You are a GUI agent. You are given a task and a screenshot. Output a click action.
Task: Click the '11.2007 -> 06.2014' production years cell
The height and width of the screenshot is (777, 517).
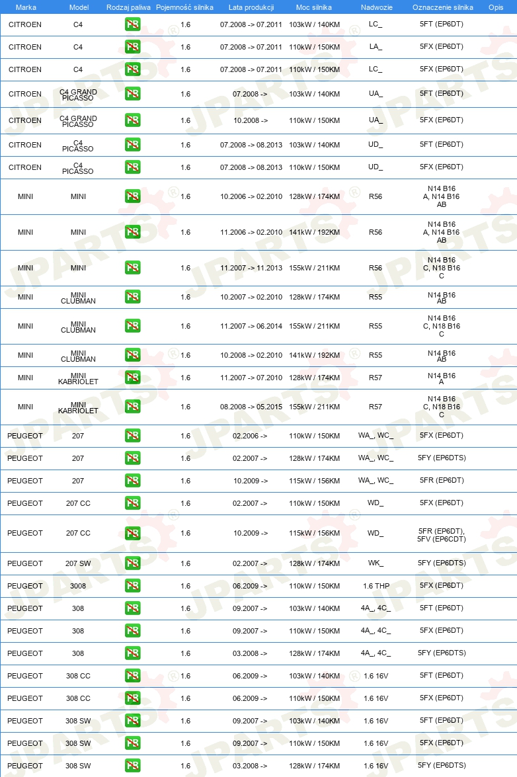click(251, 326)
